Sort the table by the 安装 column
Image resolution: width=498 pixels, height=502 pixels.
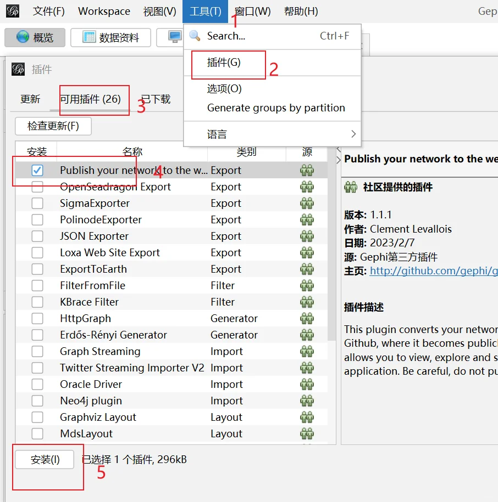point(37,151)
